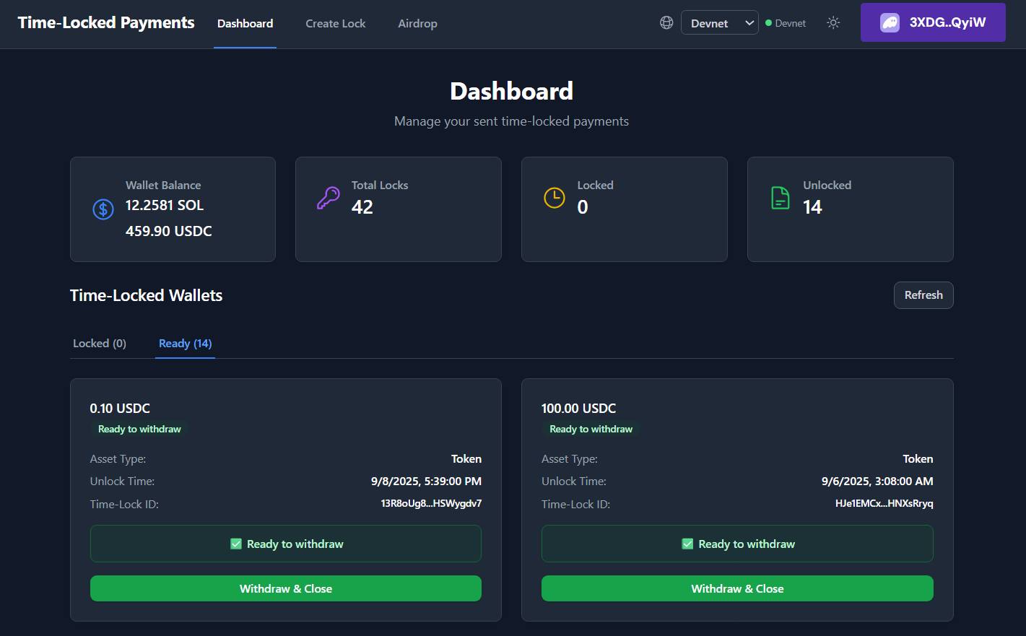Click the green Devnet status indicator dot
This screenshot has width=1026, height=636.
769,22
